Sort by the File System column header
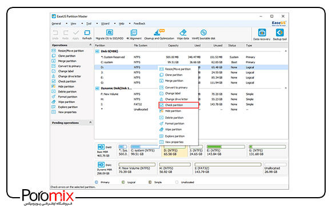 pos(141,45)
